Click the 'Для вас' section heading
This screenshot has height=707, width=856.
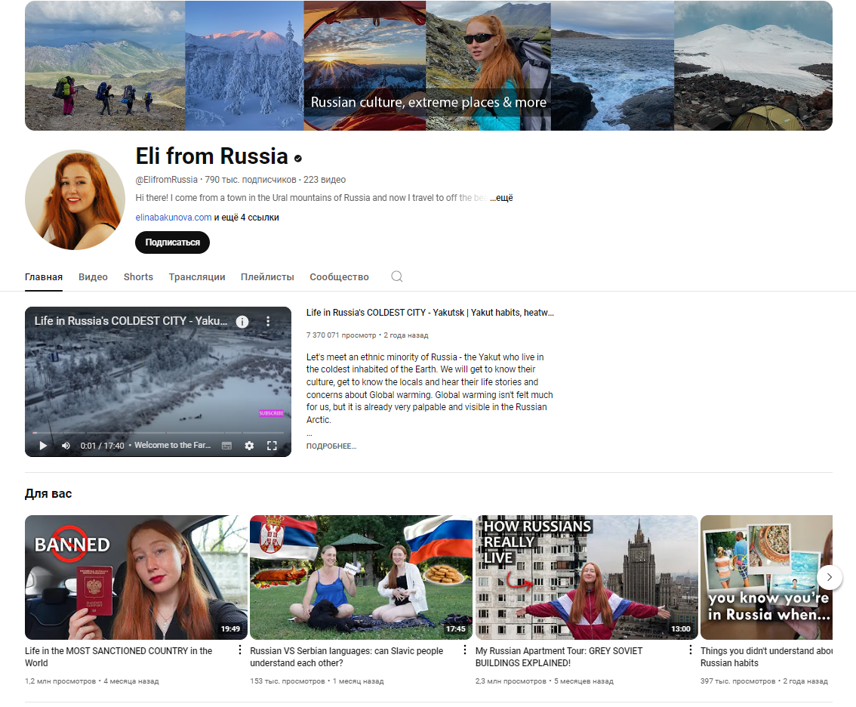coord(48,494)
